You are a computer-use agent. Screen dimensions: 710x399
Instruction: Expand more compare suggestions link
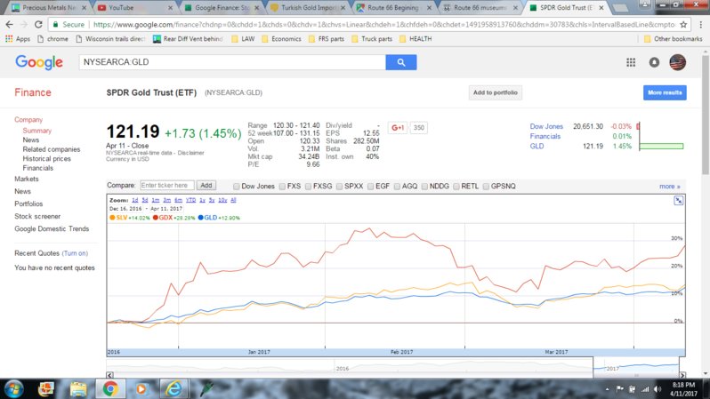tap(669, 187)
